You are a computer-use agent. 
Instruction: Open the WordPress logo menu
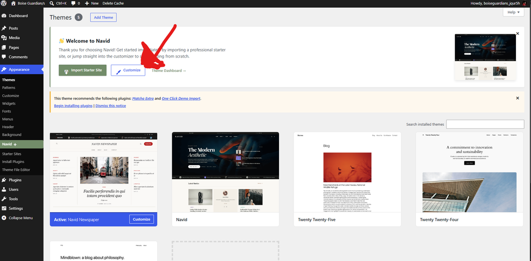click(x=4, y=4)
